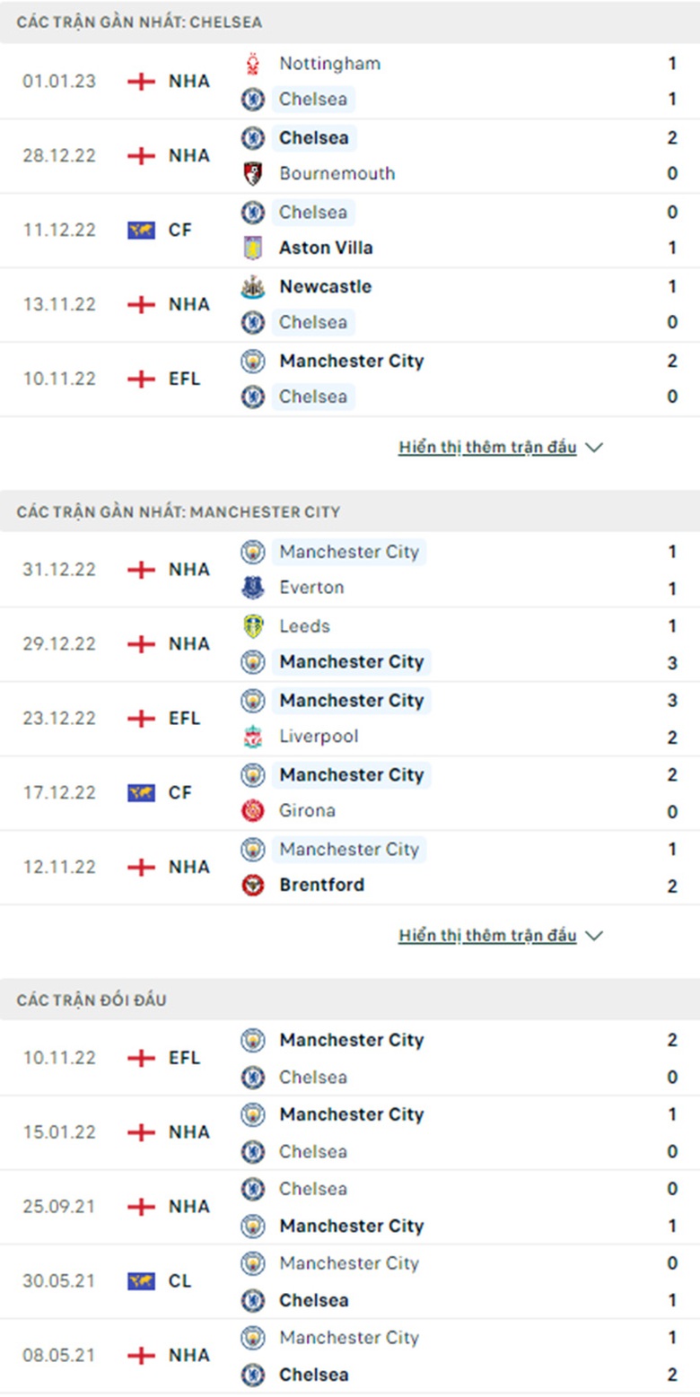Click the Brentford club crest icon
Image resolution: width=700 pixels, height=1397 pixels.
pyautogui.click(x=254, y=886)
